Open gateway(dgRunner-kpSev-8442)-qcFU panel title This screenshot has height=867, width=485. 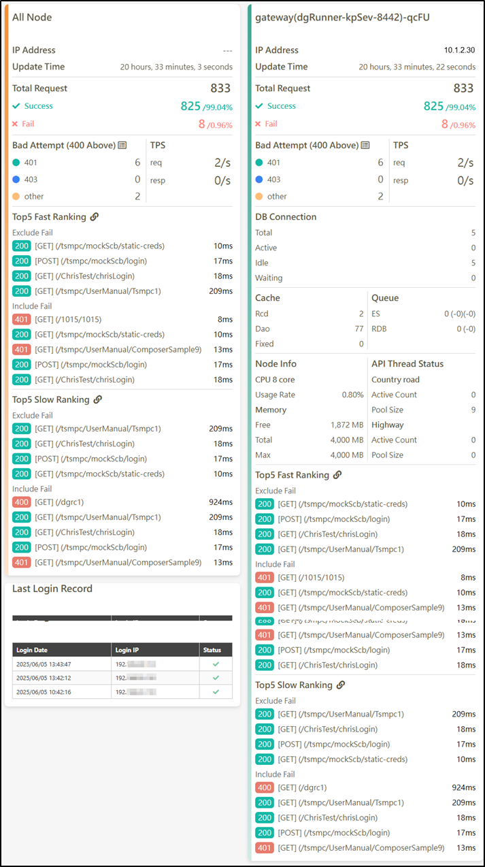pyautogui.click(x=342, y=17)
